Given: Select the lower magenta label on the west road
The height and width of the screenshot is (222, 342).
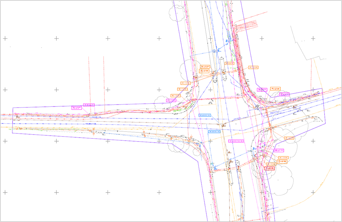Looking at the screenshot, I should [76, 108].
